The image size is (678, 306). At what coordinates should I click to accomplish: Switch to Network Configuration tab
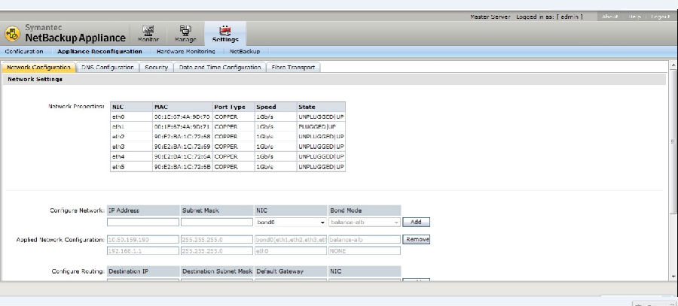[x=39, y=68]
